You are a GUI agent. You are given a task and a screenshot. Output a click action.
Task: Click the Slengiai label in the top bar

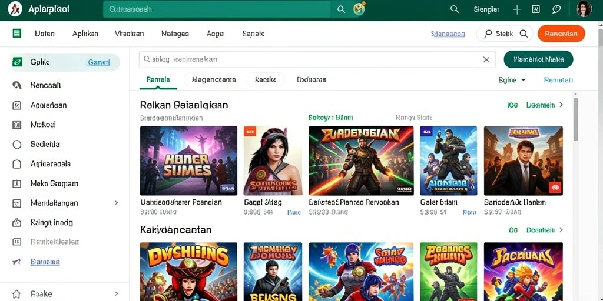[486, 9]
